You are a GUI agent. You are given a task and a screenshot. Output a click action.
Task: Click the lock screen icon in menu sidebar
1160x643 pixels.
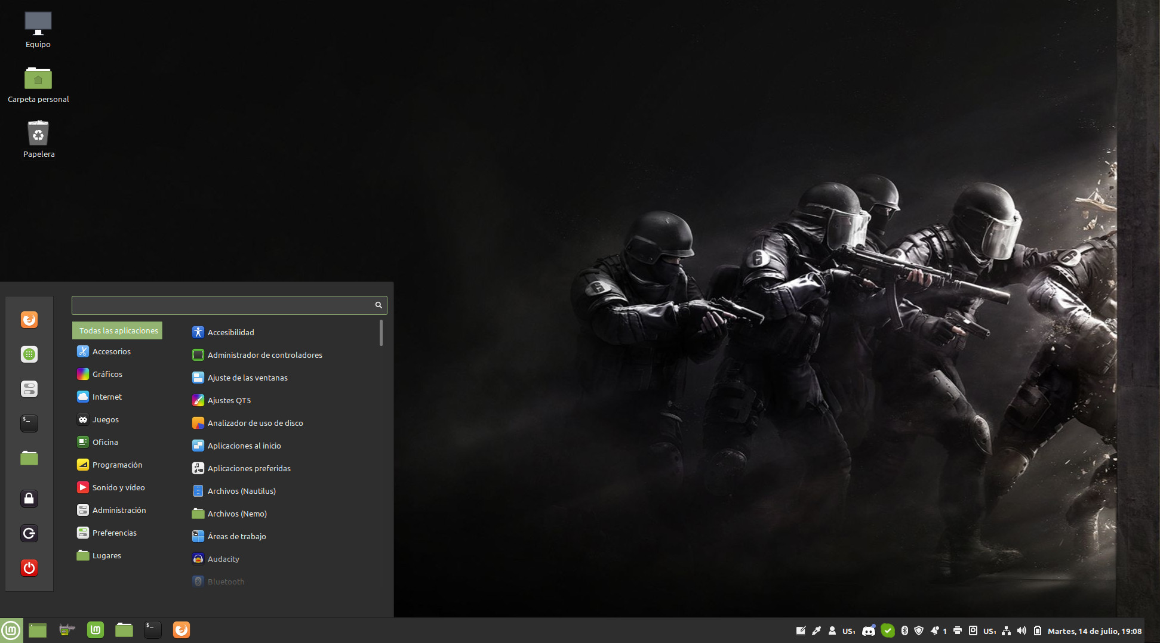point(29,498)
